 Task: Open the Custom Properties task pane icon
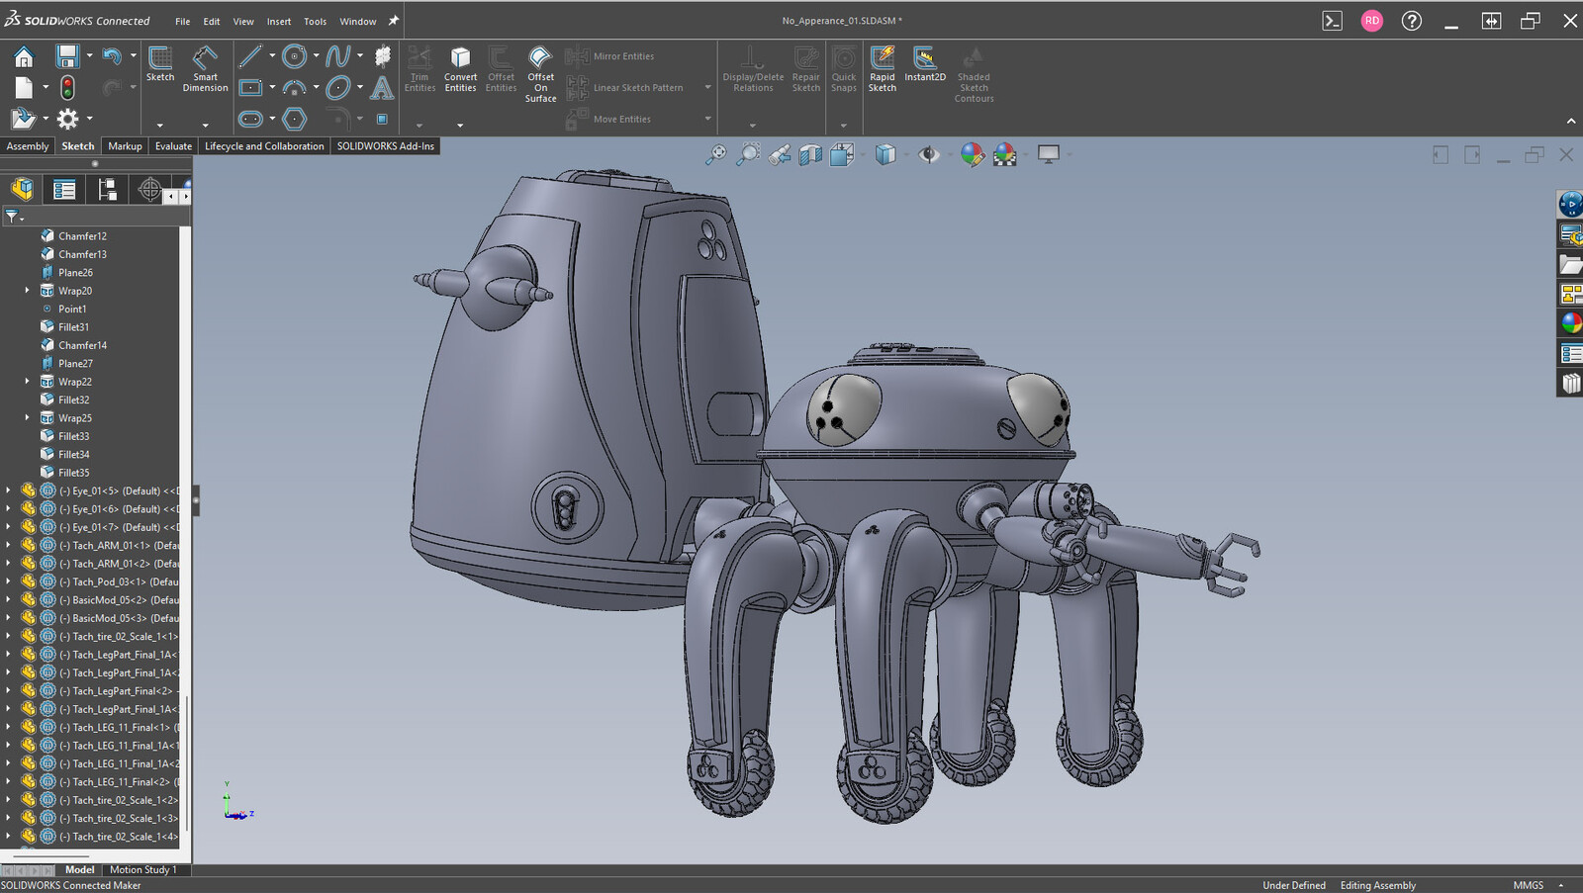1570,352
